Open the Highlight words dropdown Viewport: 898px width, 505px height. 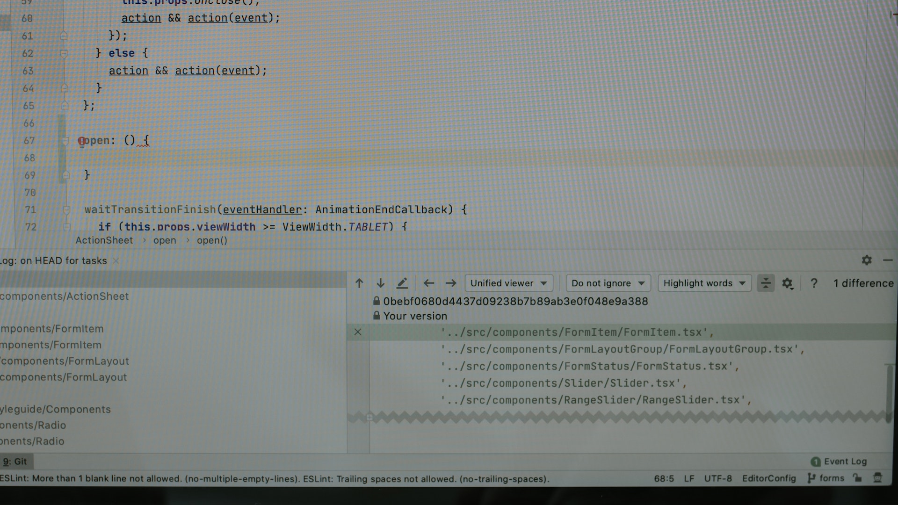pos(704,283)
